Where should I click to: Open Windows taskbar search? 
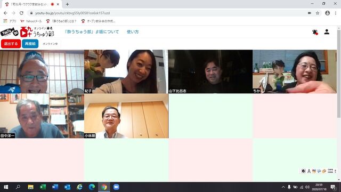[x=18, y=187]
